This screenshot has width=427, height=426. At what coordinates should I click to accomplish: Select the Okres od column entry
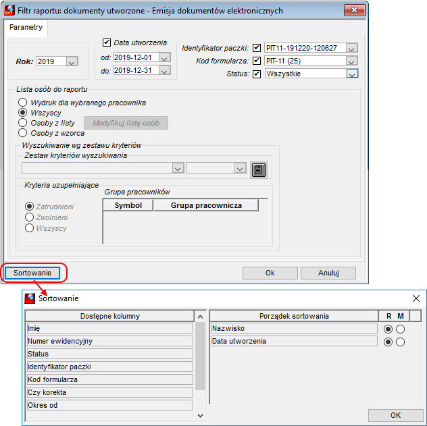110,405
